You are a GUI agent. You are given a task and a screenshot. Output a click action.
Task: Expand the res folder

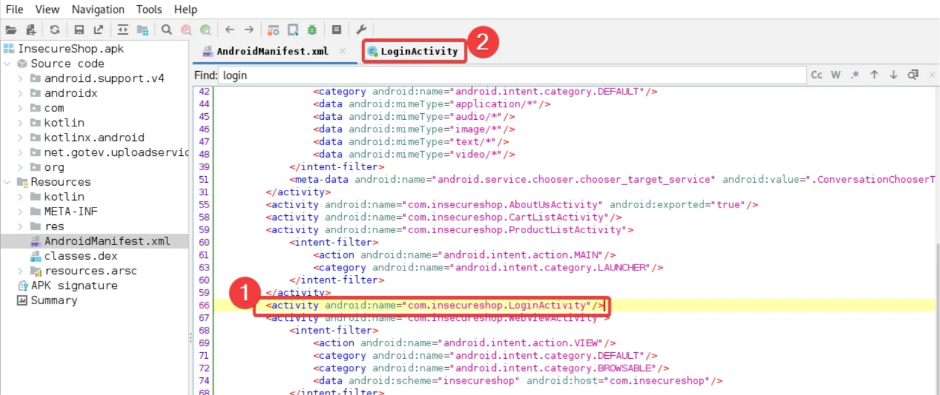tap(20, 227)
